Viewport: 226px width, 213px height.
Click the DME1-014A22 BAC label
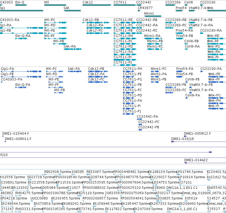point(196,160)
